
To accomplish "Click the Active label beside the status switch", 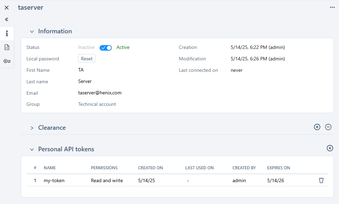I will point(122,47).
